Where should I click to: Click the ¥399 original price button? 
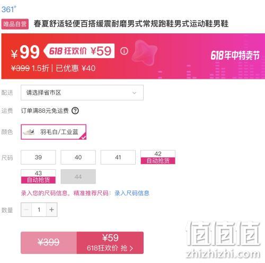click(x=49, y=243)
